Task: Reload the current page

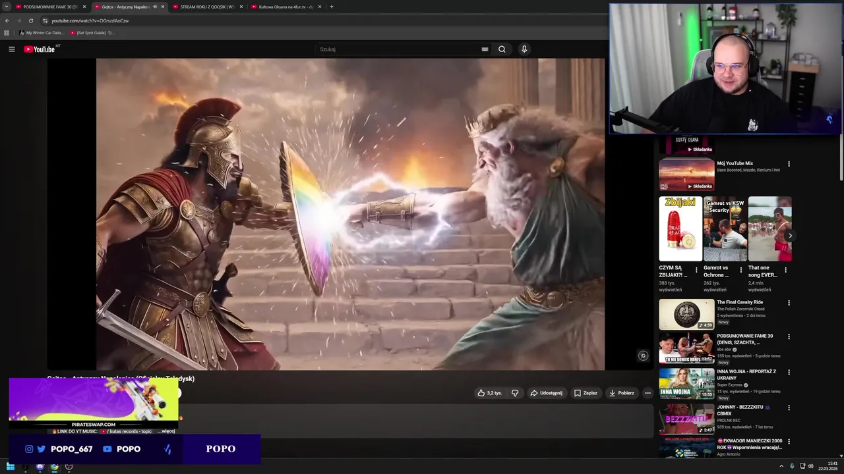Action: click(x=30, y=20)
